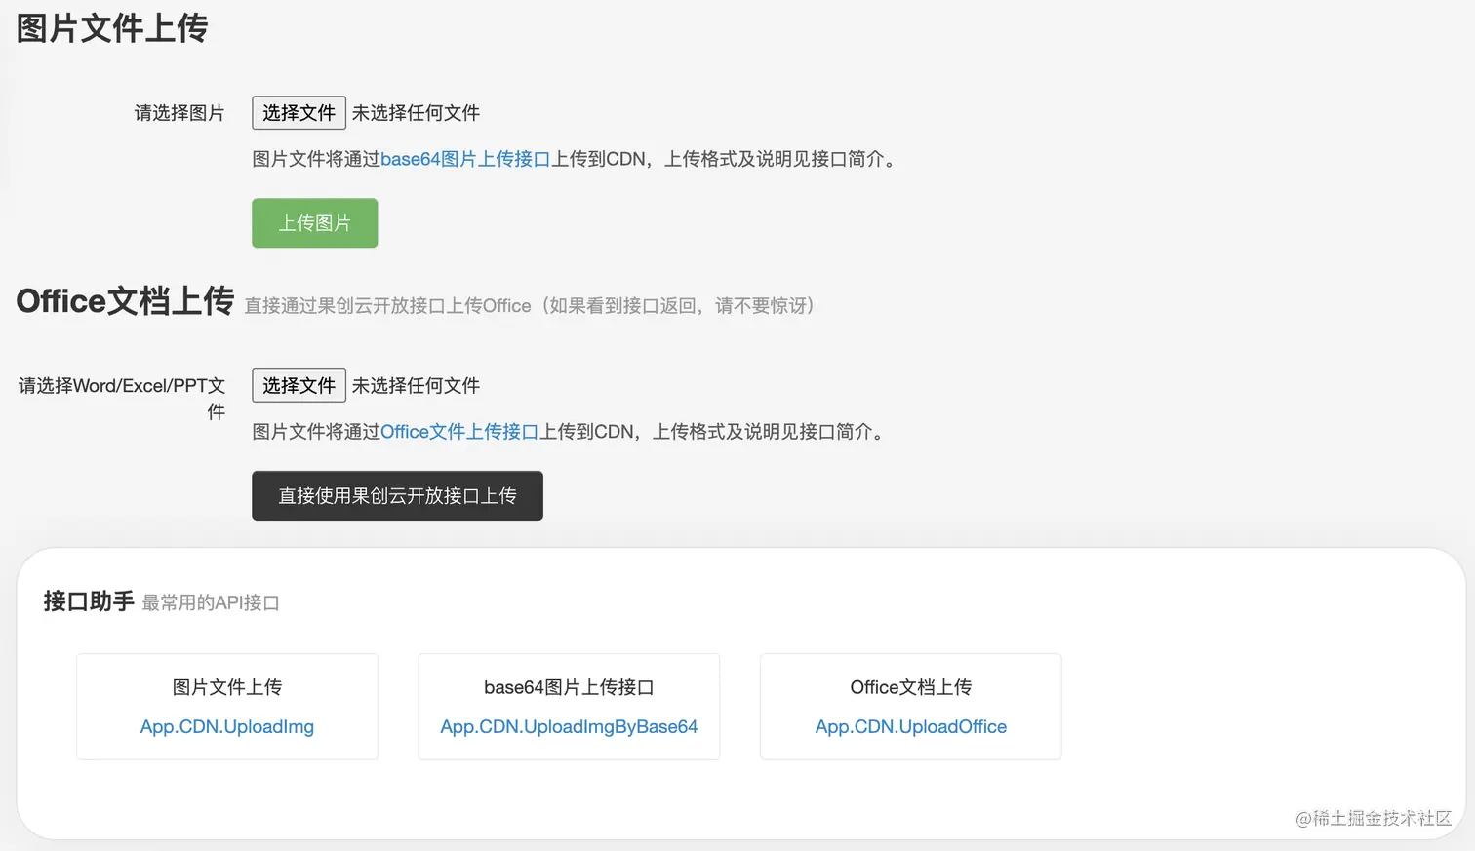
Task: Click the Office文档上传 section heading
Action: tap(125, 301)
